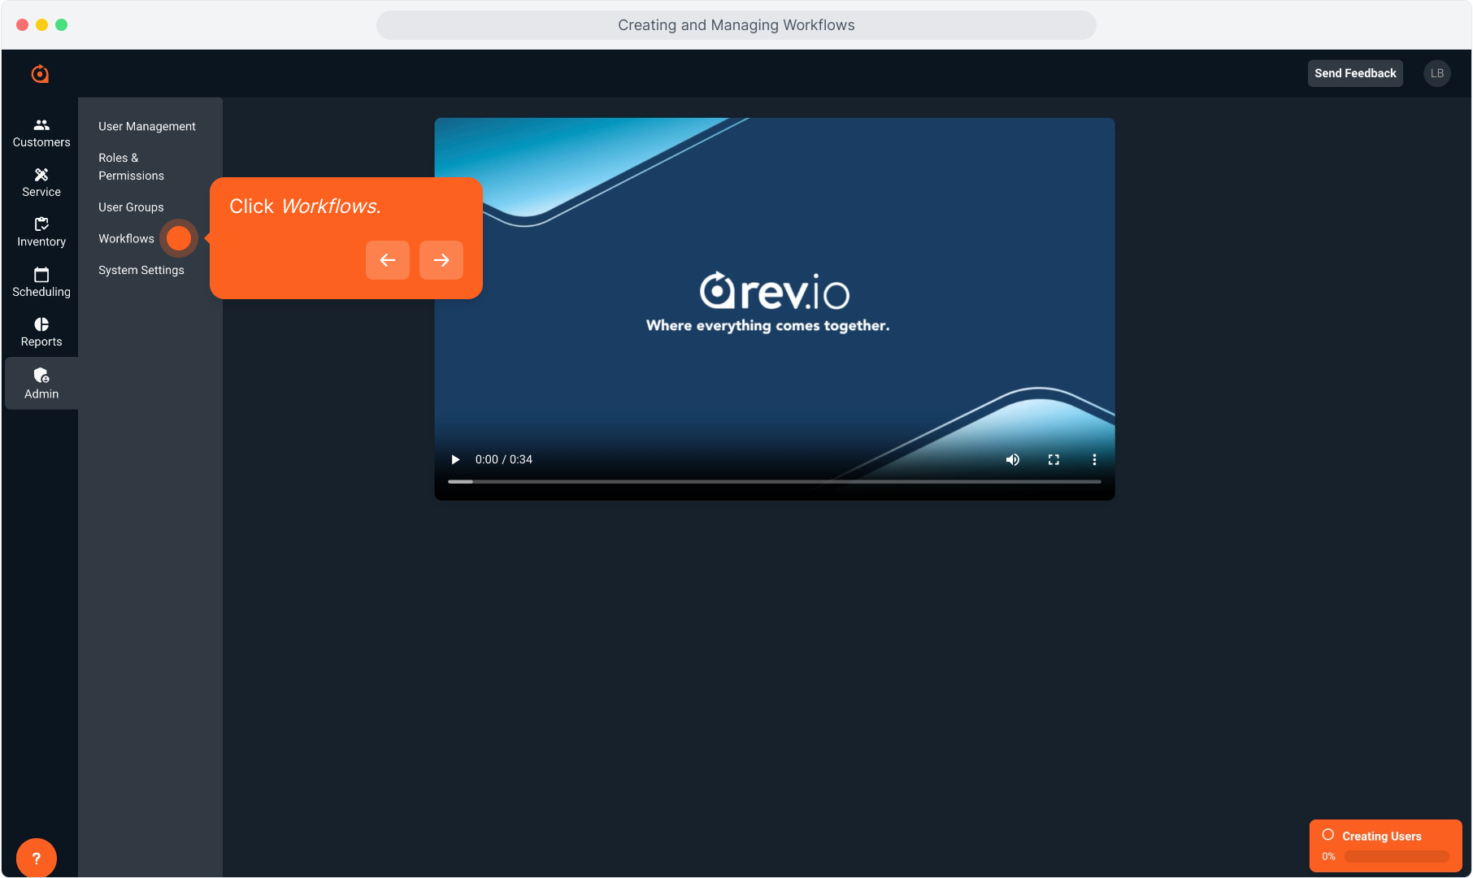Viewport: 1473px width, 878px height.
Task: Click the Creating and Managing Workflows title bar
Action: [736, 25]
